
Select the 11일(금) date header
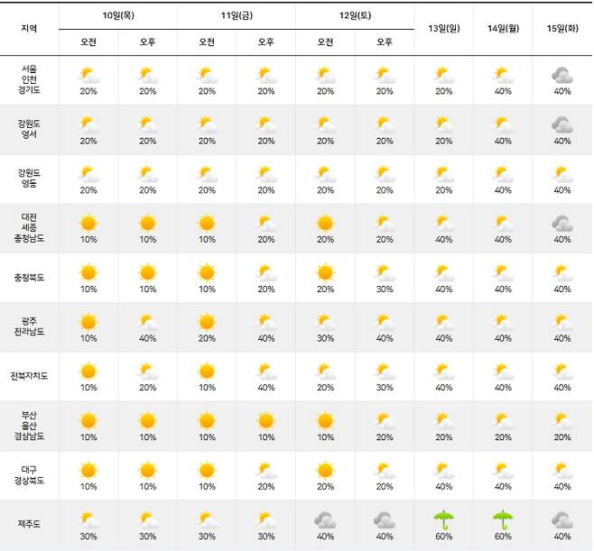point(237,15)
